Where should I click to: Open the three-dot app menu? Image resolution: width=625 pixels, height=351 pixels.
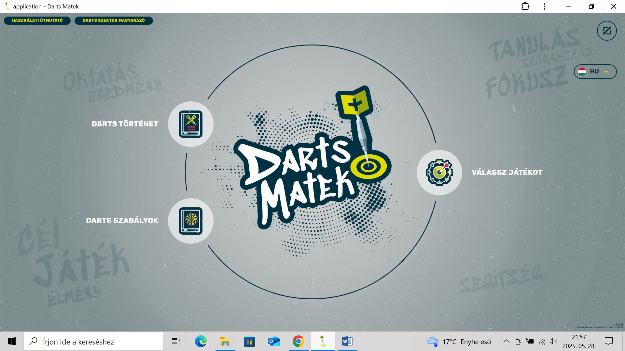[544, 6]
